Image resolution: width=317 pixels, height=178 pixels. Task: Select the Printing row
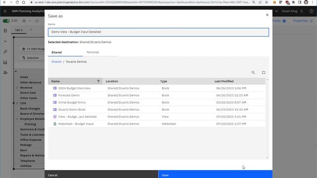point(30,124)
